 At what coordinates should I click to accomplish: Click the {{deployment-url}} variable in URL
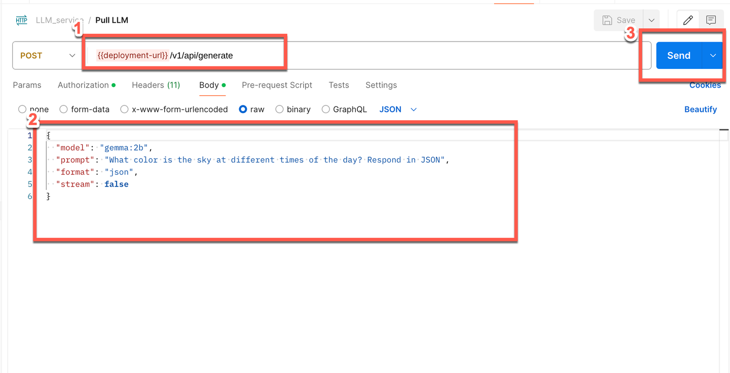[132, 56]
